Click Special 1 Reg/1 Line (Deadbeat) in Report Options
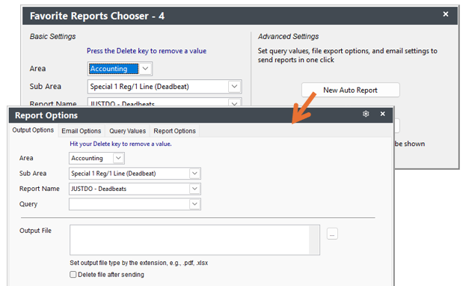This screenshot has width=463, height=286. (114, 174)
